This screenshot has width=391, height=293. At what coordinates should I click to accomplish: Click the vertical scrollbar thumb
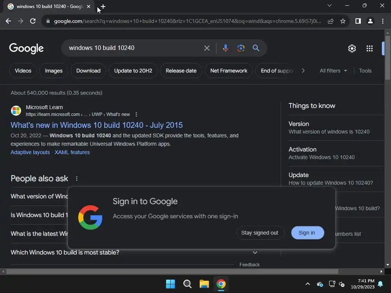click(388, 58)
